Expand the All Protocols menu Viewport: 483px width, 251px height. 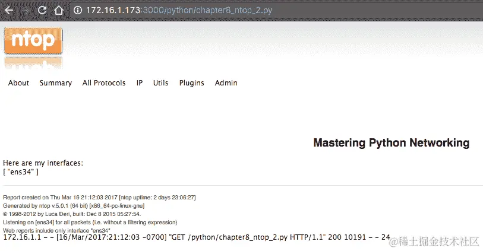104,82
